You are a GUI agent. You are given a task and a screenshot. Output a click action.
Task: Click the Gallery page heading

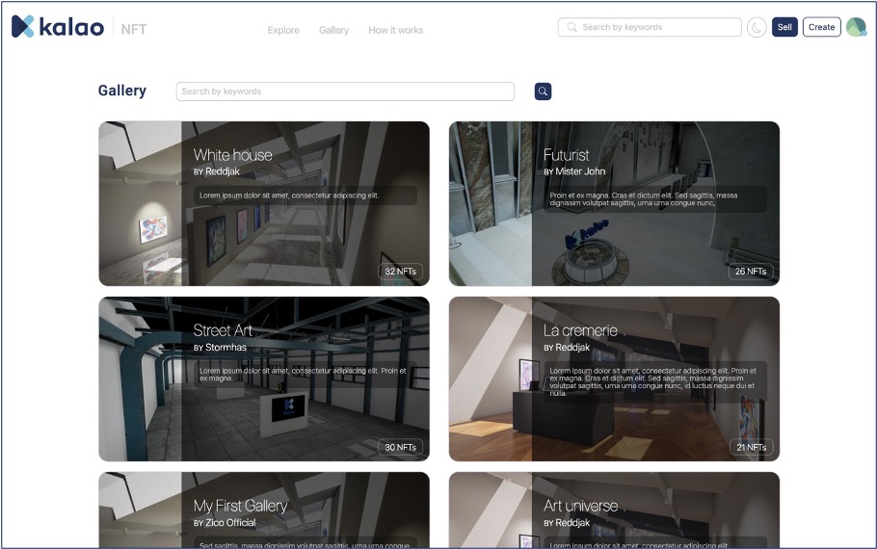(x=122, y=91)
